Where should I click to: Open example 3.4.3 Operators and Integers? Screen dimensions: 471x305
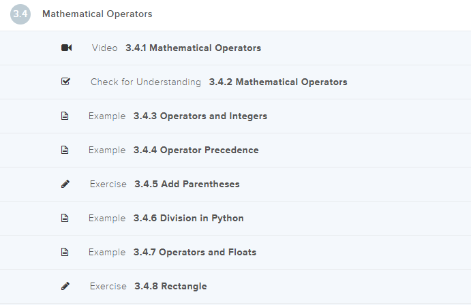[200, 116]
